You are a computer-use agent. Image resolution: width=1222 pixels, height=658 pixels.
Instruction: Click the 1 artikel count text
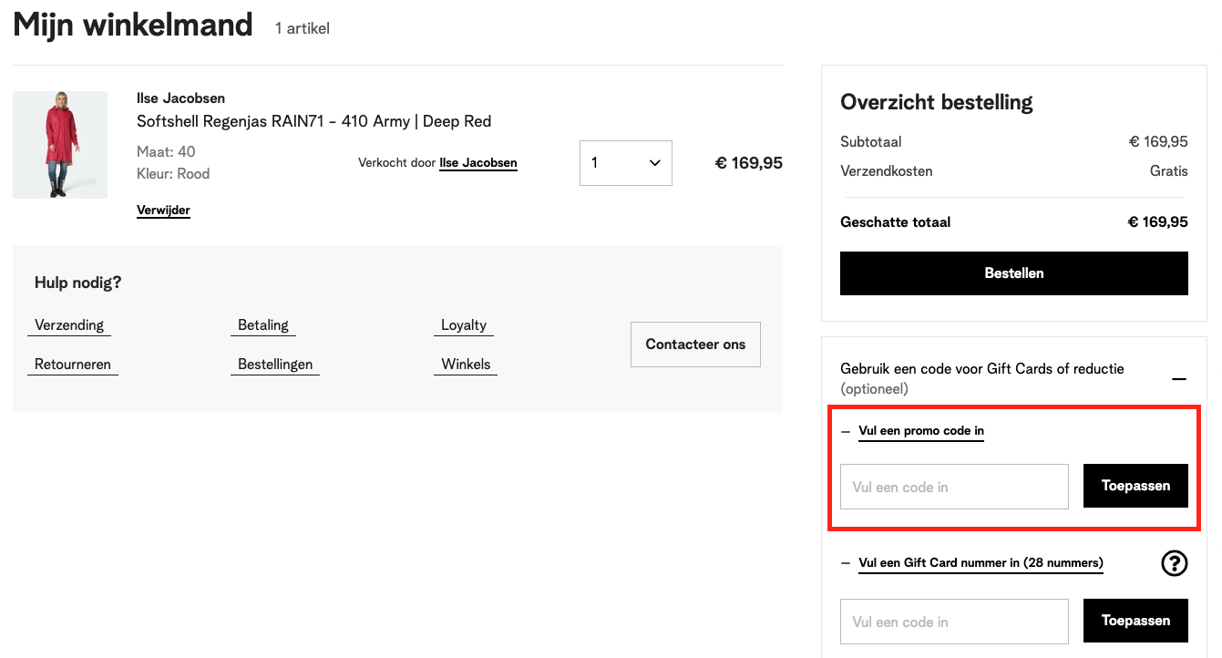303,29
